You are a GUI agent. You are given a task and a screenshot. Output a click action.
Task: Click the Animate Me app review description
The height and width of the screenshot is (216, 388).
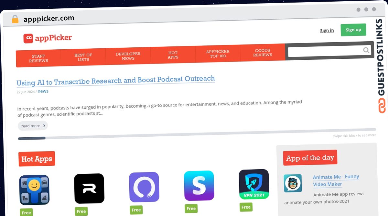click(x=324, y=198)
